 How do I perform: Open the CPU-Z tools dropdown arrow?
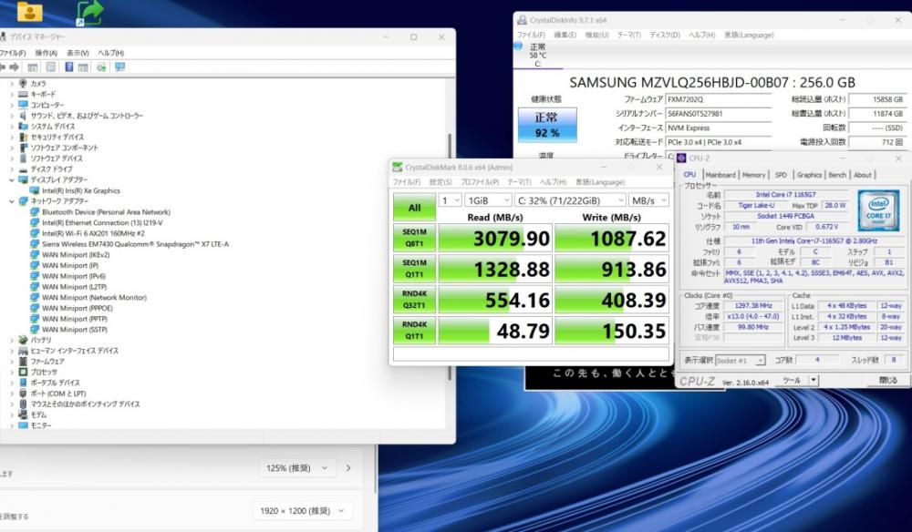pyautogui.click(x=814, y=381)
